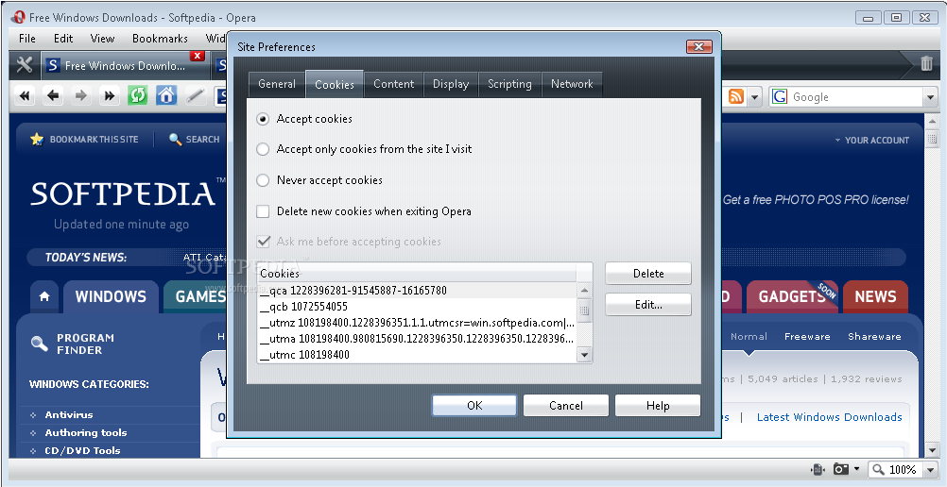
Task: Open the Authoring tools category
Action: tap(86, 432)
